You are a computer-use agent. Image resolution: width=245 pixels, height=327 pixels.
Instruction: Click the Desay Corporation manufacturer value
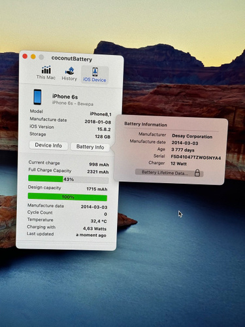pos(192,136)
